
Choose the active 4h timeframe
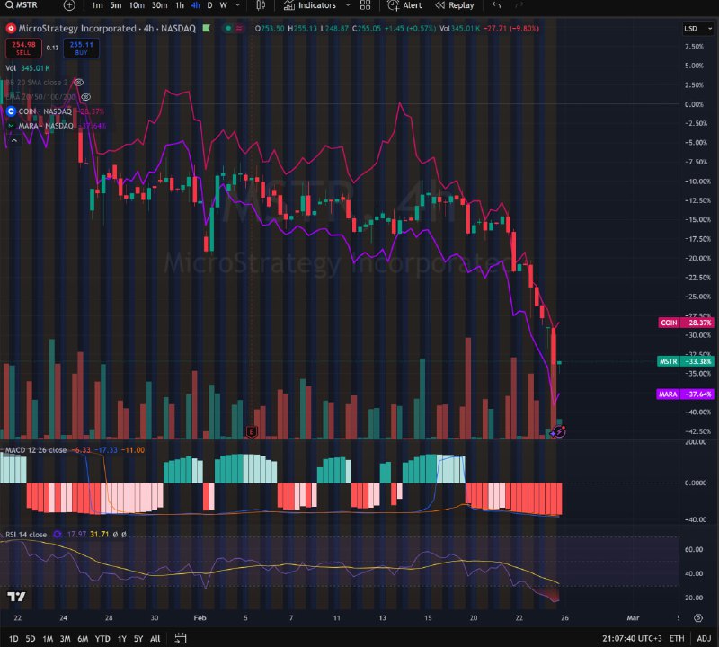tap(195, 5)
